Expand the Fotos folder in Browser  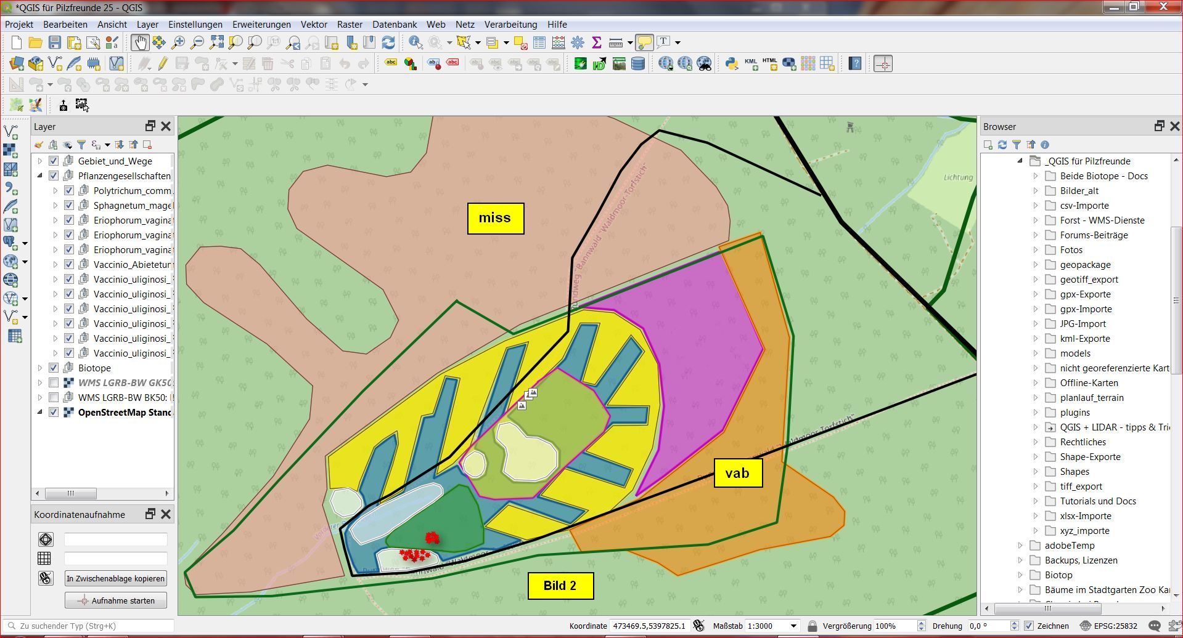pyautogui.click(x=1036, y=250)
